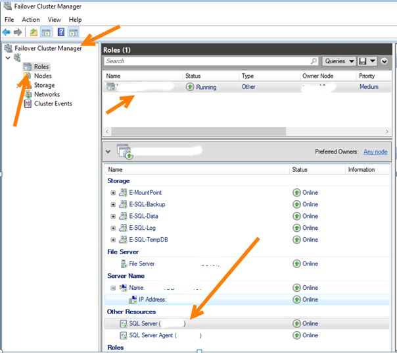Click the resource Name column header

(x=115, y=169)
